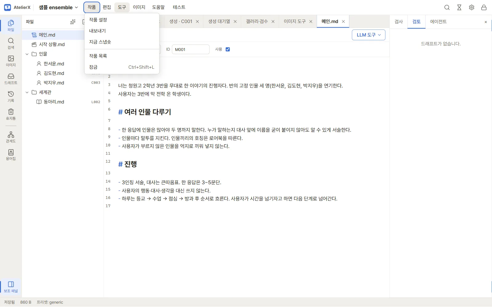The image size is (492, 307).
Task: Close the 메인.md tab
Action: [x=343, y=21]
